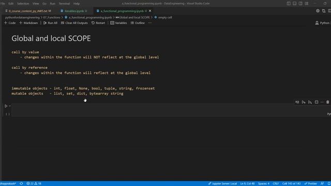The height and width of the screenshot is (186, 331).
Task: Click the 'mutable objects' text line
Action: click(67, 94)
